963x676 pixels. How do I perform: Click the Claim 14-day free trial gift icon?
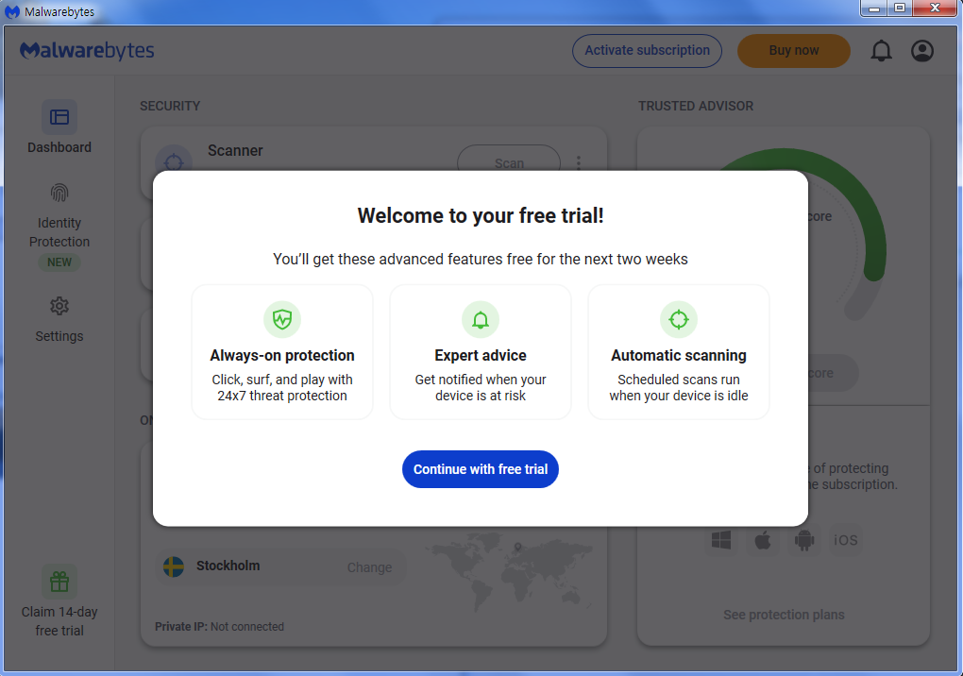(x=59, y=582)
